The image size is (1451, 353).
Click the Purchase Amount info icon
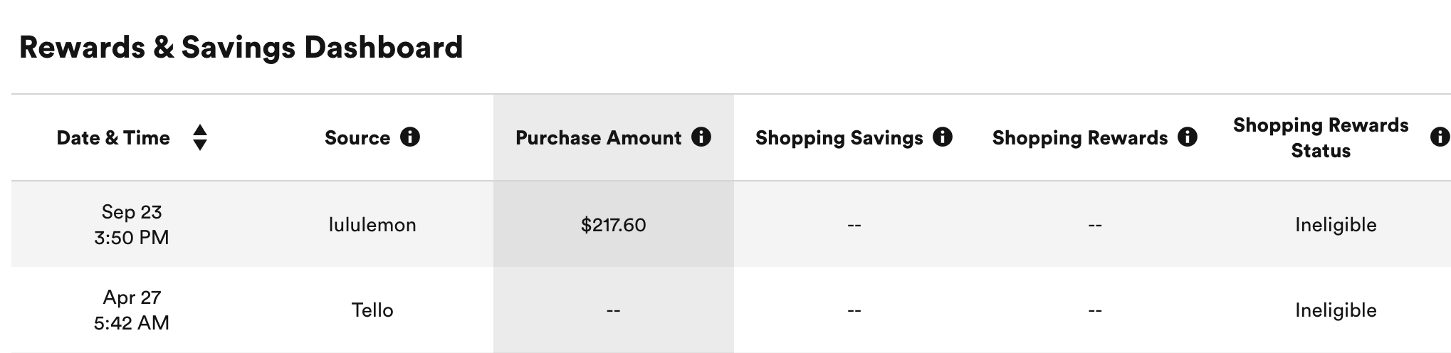click(x=701, y=137)
